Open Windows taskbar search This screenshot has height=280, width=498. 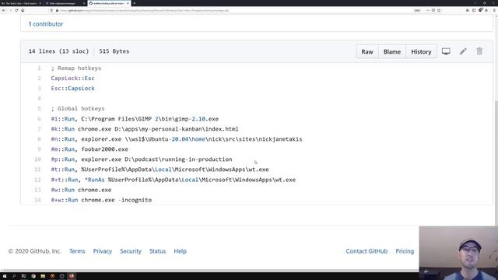coord(14,276)
